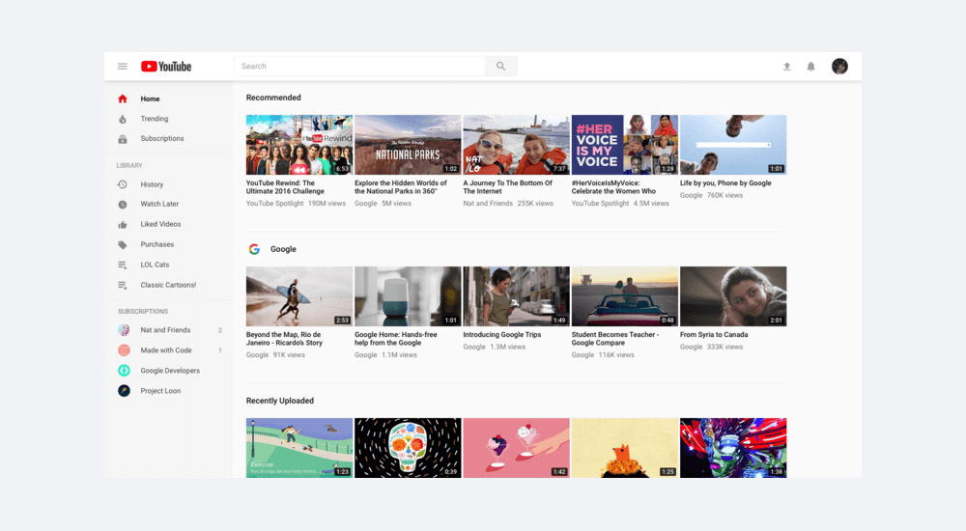Click the Made with Code channel avatar
Image resolution: width=966 pixels, height=531 pixels.
click(x=124, y=350)
